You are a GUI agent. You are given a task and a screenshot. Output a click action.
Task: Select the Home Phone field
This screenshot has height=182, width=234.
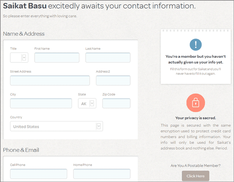point(102,174)
